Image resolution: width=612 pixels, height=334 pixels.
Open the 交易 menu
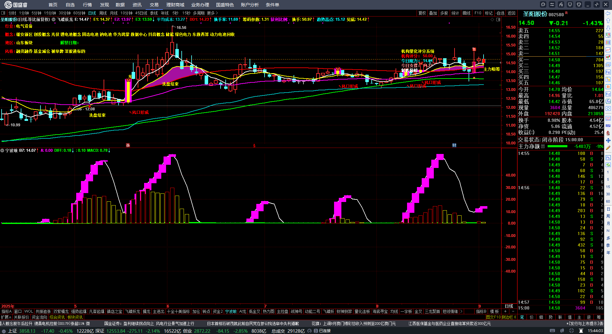[x=154, y=5]
